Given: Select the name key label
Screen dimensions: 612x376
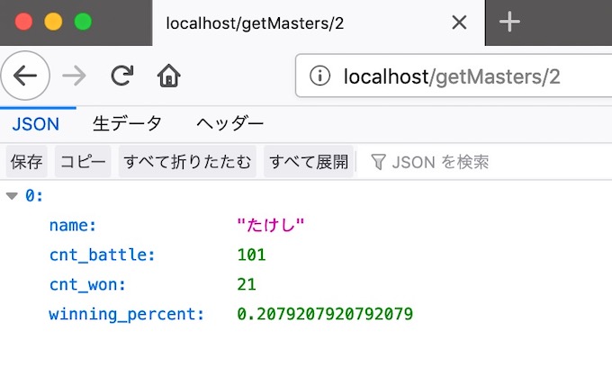Looking at the screenshot, I should coord(73,226).
